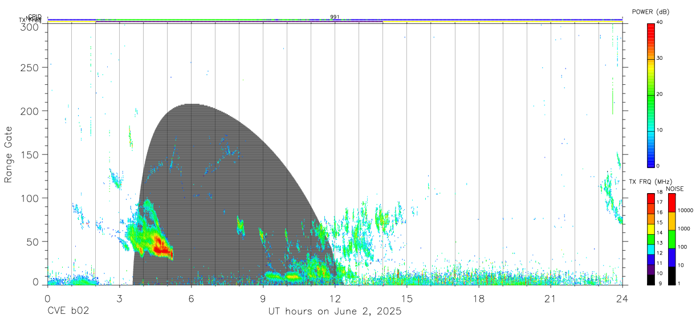The width and height of the screenshot is (700, 323).
Task: Click the gray shaded dome region peak
Action: point(192,105)
